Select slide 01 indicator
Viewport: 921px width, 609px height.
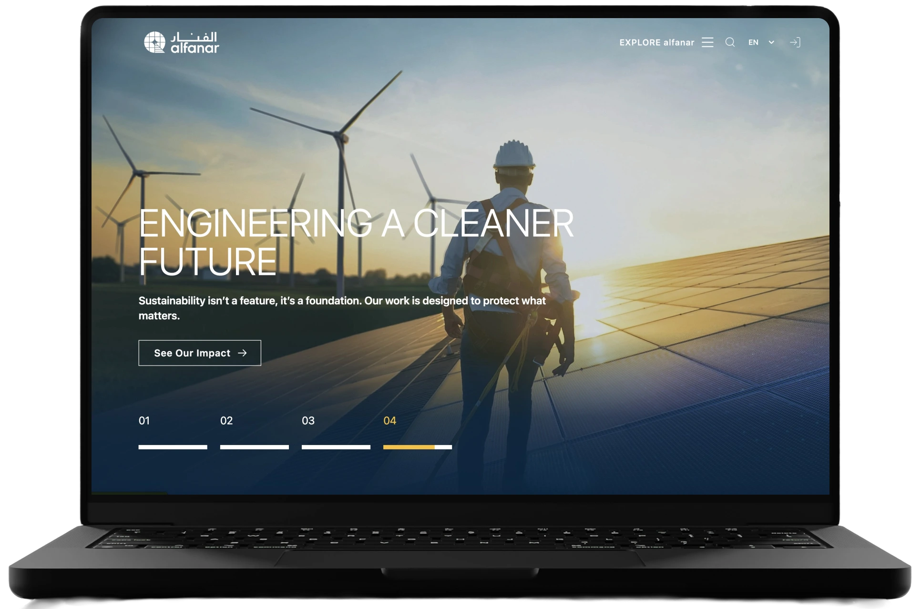[144, 421]
